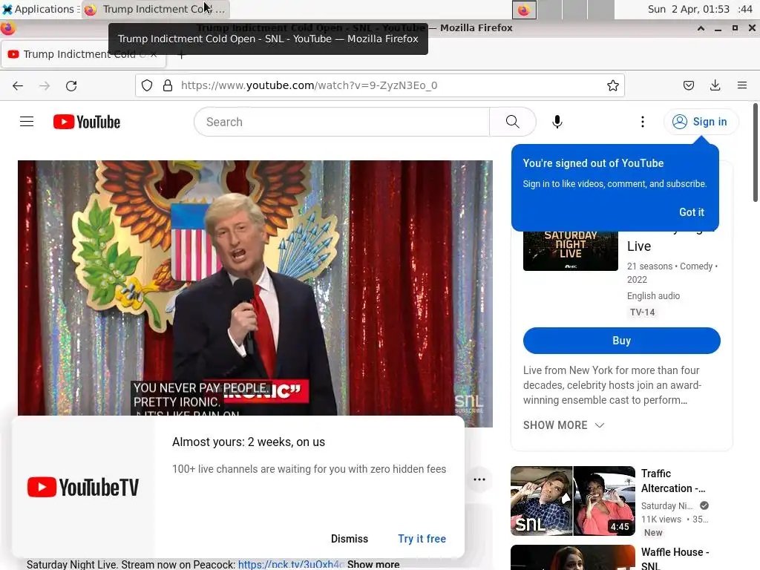This screenshot has width=760, height=570.
Task: Select the Trump Indictment Cold Open tab
Action: [x=83, y=54]
